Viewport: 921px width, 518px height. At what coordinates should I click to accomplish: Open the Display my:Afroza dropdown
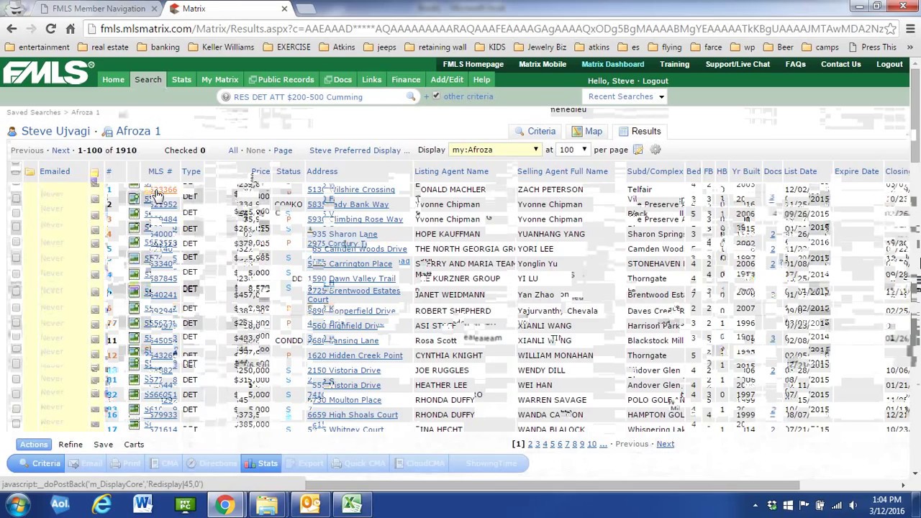(494, 150)
